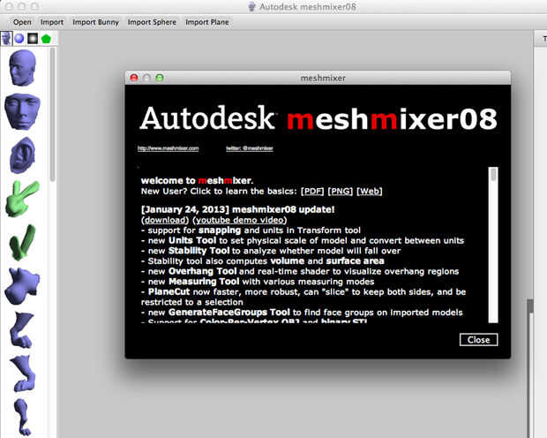Click the 'Stability Tool' text line

click(x=271, y=251)
